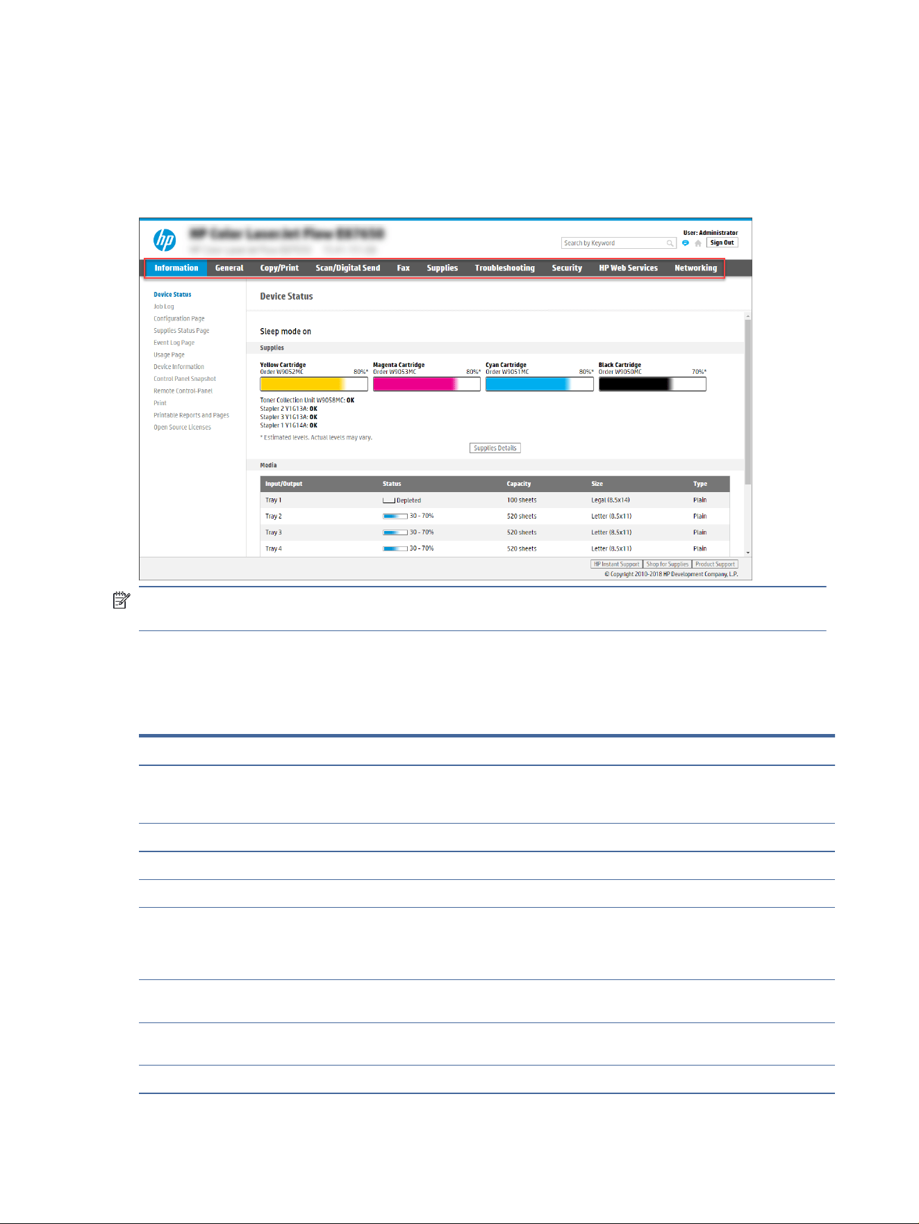Click the Tray 4 row label
Viewport: 919px width, 1224px height.
tap(274, 549)
